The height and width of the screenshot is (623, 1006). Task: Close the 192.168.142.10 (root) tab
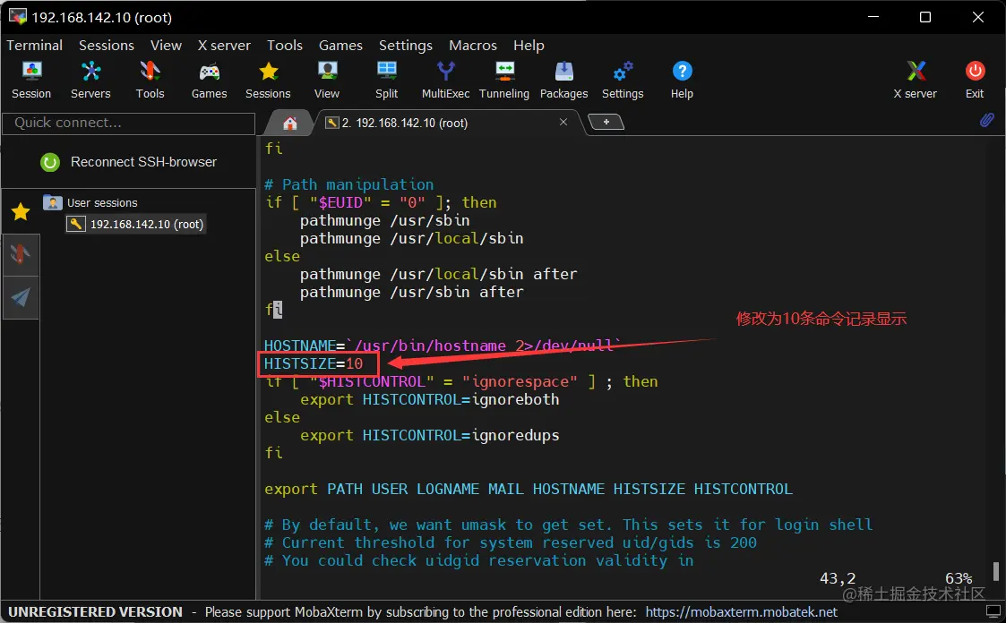pyautogui.click(x=563, y=122)
